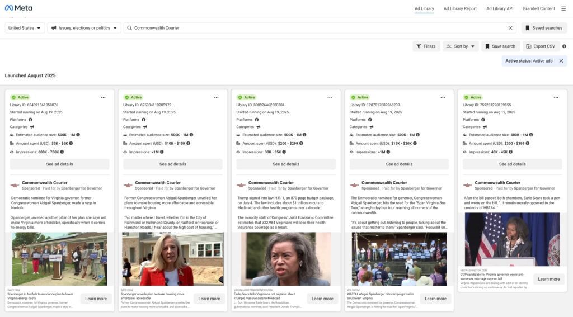The height and width of the screenshot is (317, 573).
Task: Open three-dot menu on first ad card
Action: pyautogui.click(x=103, y=97)
